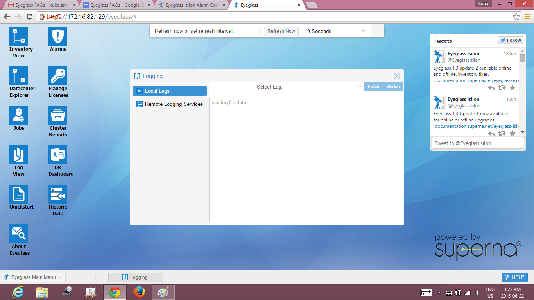Screen dimensions: 534x300
Task: Follow EyeglassIsilon on Twitter
Action: 511,40
